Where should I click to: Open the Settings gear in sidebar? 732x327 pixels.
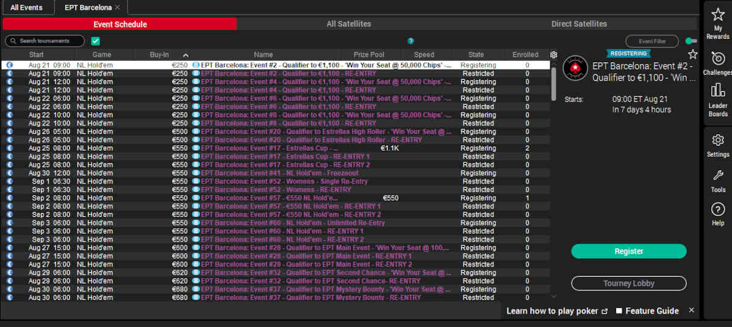pos(718,140)
